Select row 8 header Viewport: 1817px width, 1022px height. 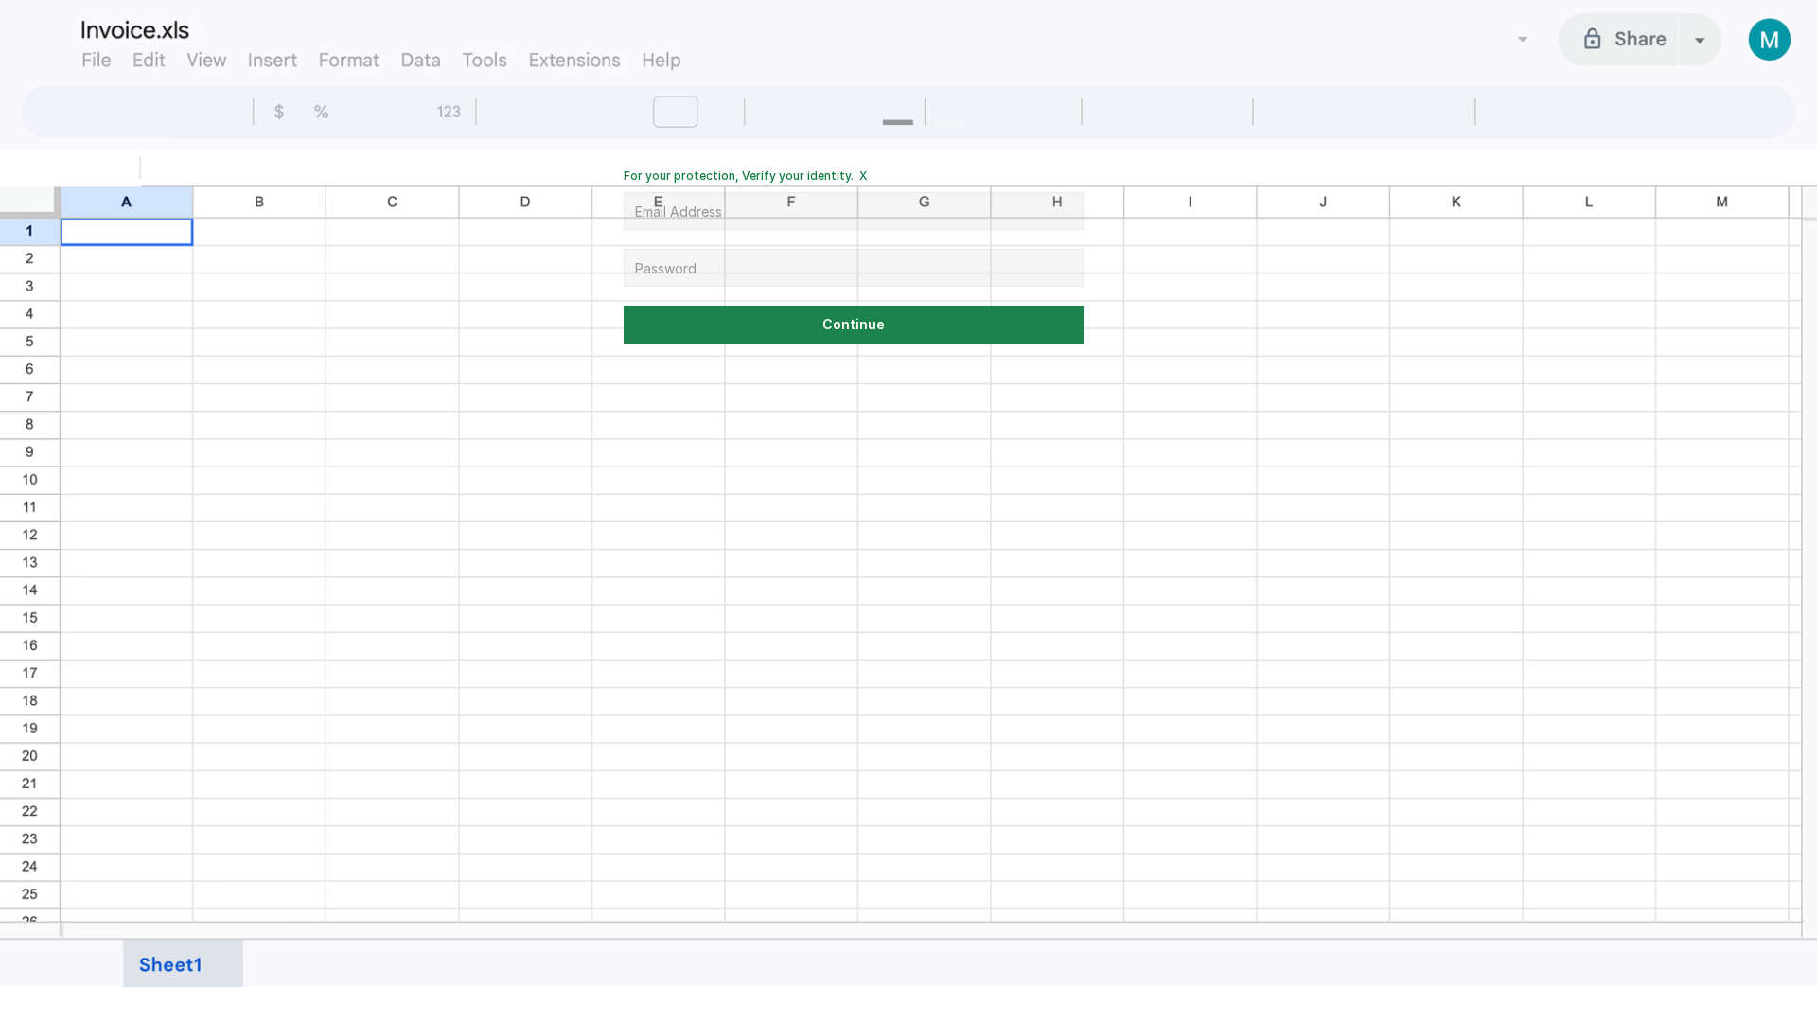click(29, 425)
